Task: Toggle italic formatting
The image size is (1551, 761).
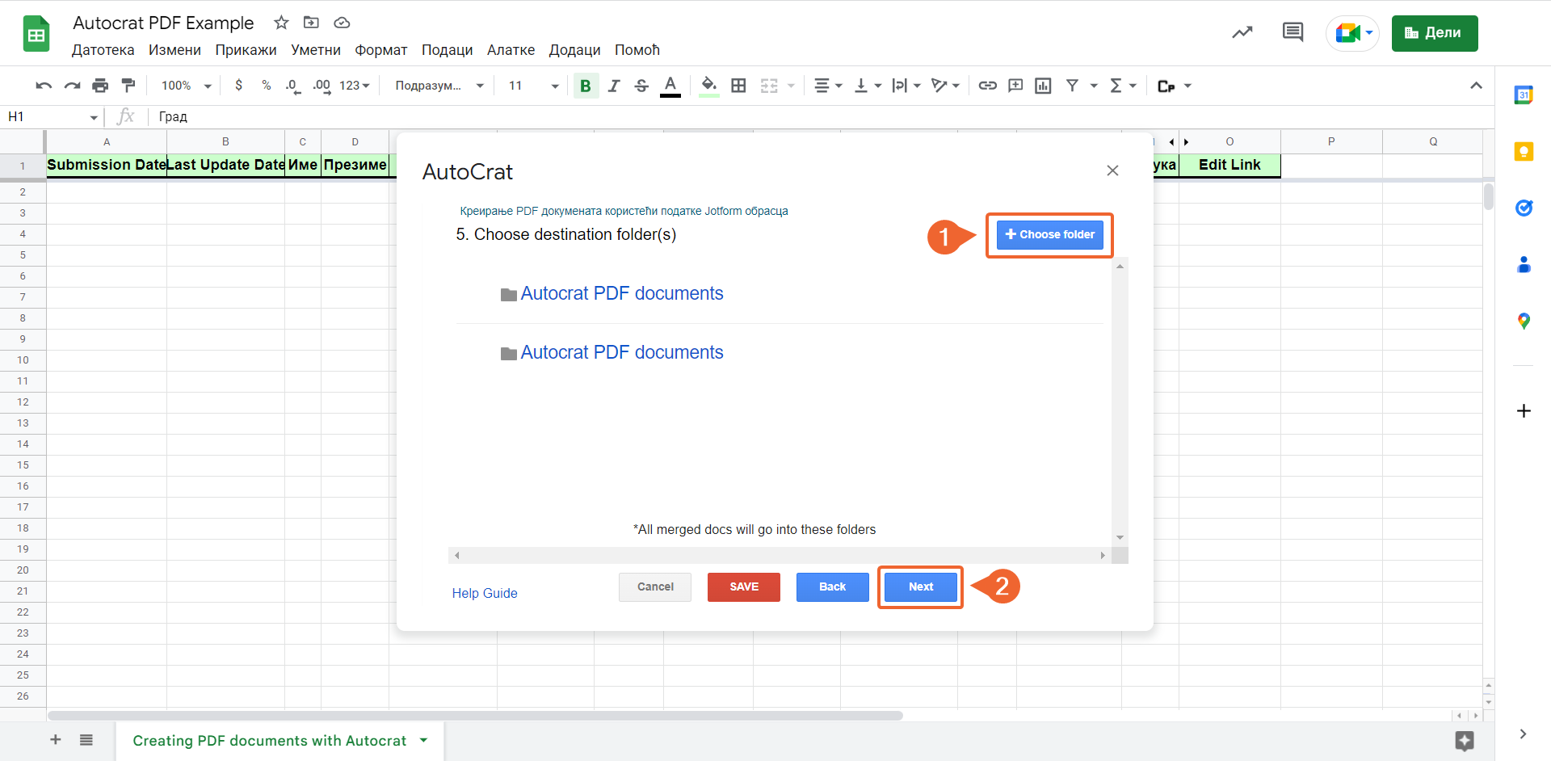Action: (x=614, y=86)
